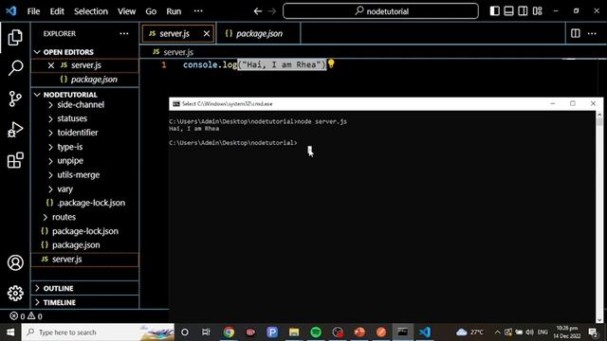
Task: Open editor More Actions ellipsis
Action: (x=592, y=34)
